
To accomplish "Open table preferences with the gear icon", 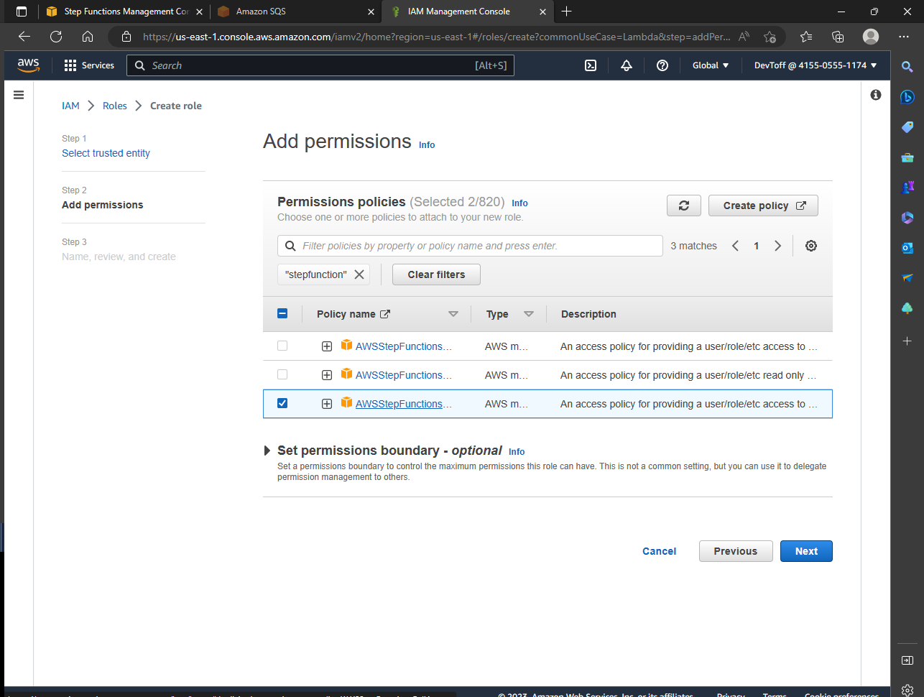I will click(810, 245).
